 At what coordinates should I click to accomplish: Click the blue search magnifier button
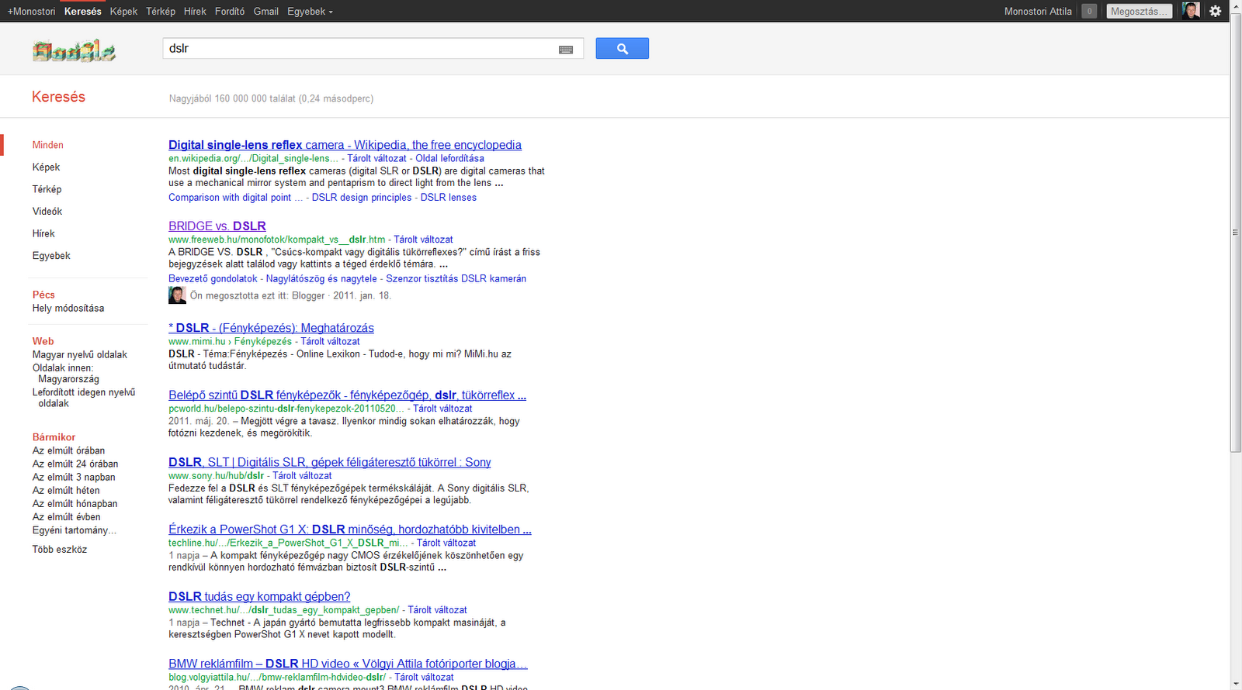(x=622, y=48)
